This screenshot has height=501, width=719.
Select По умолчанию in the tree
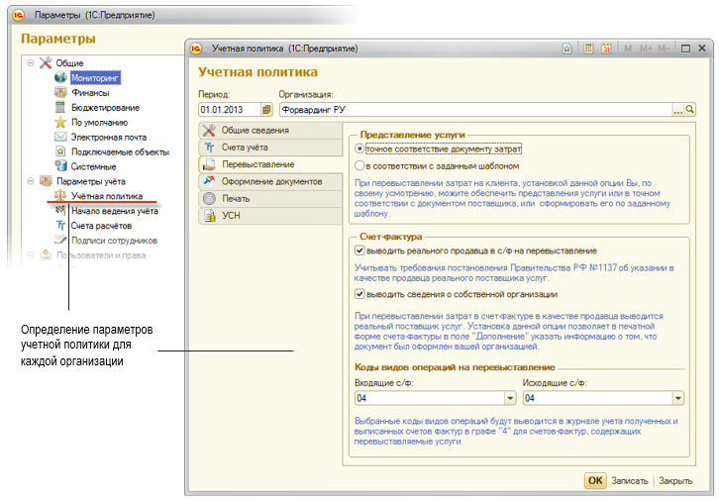(99, 123)
